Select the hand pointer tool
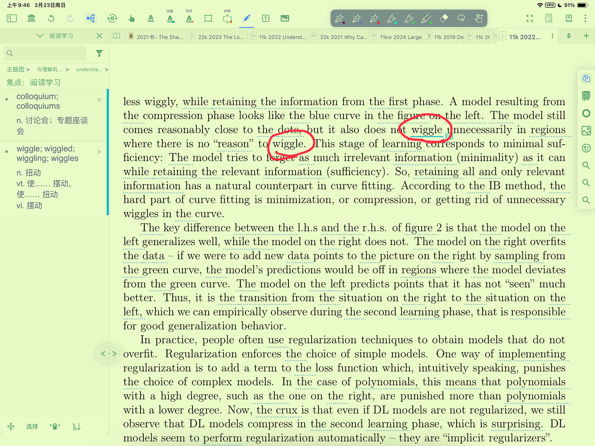 pyautogui.click(x=131, y=18)
